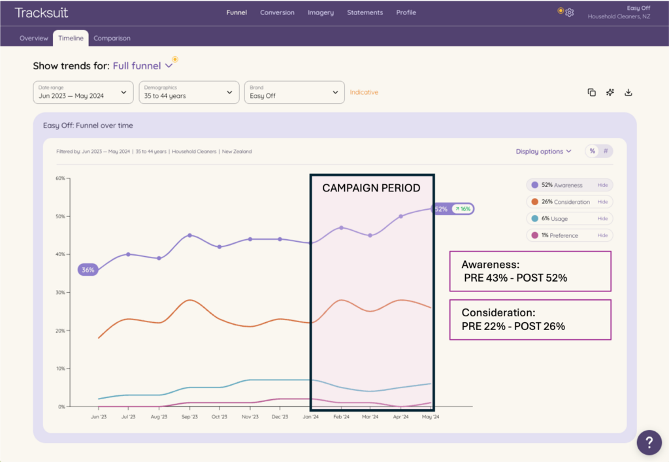Hide the Awareness line
This screenshot has width=669, height=462.
coord(602,185)
